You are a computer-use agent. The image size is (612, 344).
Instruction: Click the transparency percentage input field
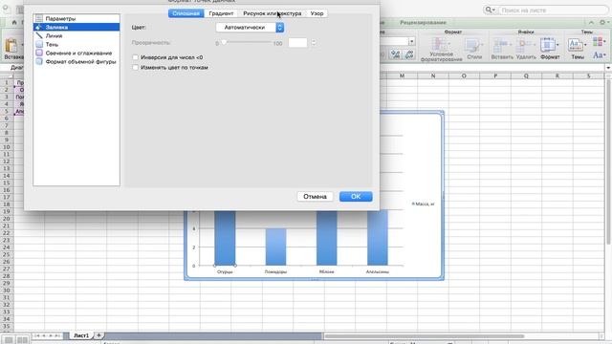(297, 42)
